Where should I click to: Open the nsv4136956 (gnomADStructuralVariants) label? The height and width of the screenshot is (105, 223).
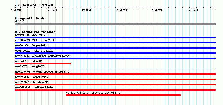(43, 56)
